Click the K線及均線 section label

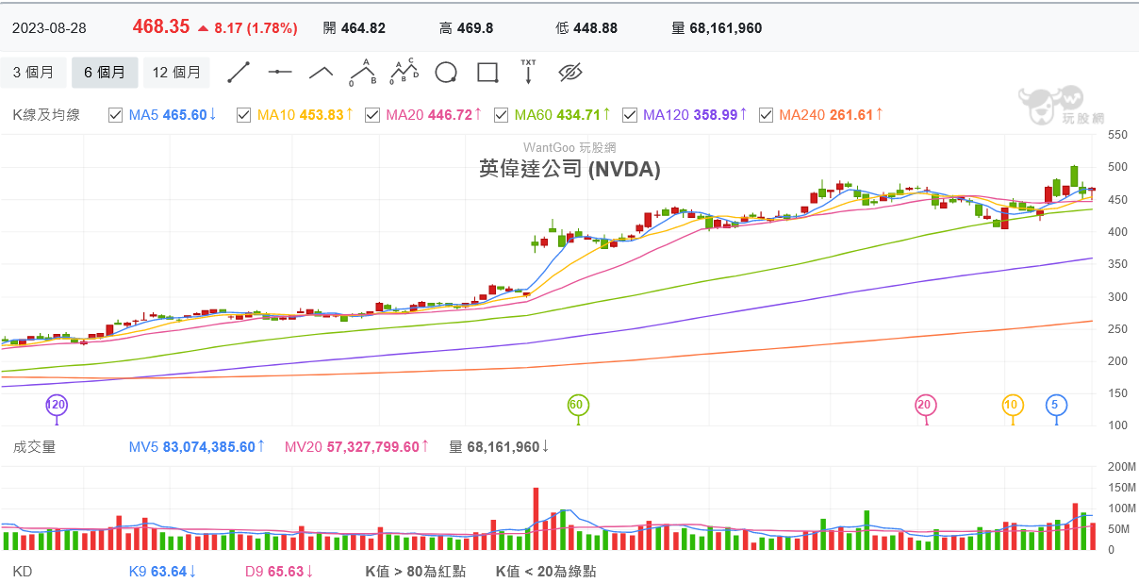46,115
